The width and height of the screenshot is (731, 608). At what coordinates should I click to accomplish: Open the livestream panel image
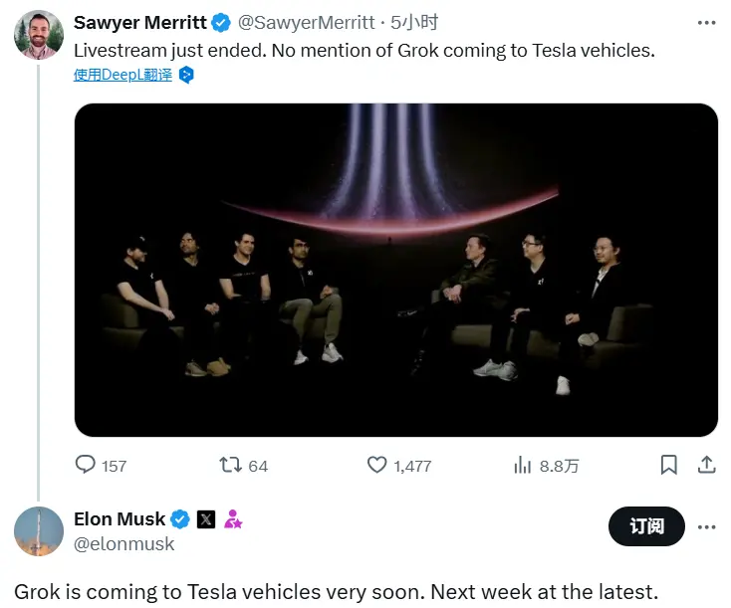[x=395, y=270]
